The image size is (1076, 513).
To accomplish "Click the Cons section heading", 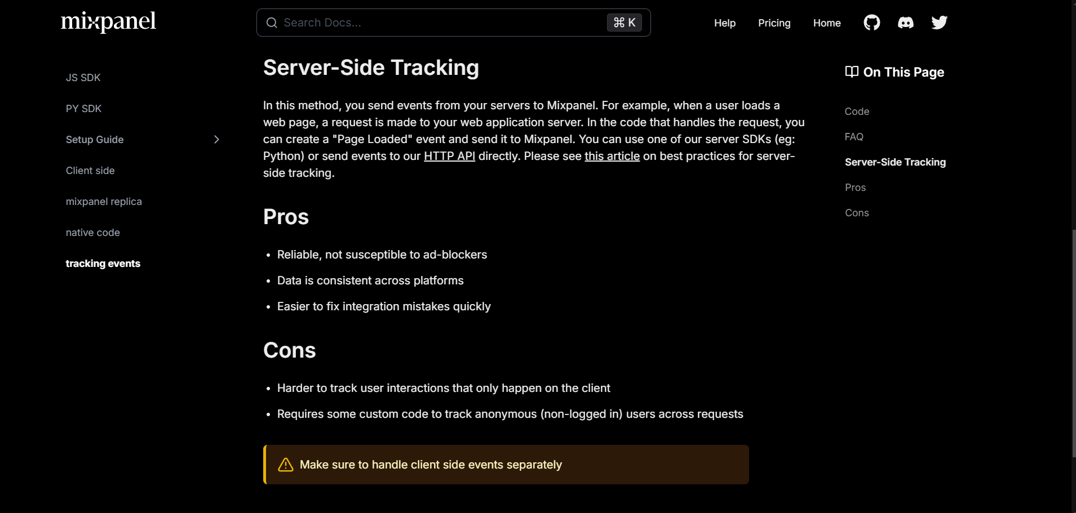I will point(289,350).
